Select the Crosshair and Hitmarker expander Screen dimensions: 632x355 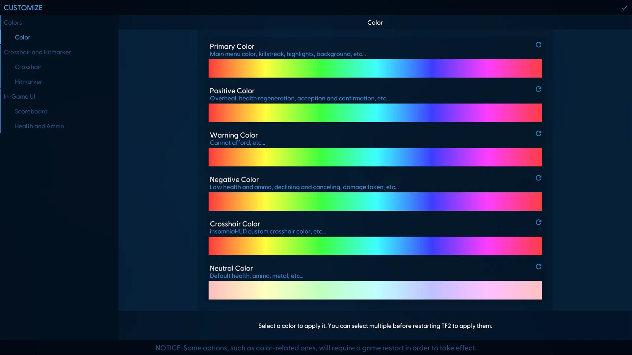[x=37, y=52]
